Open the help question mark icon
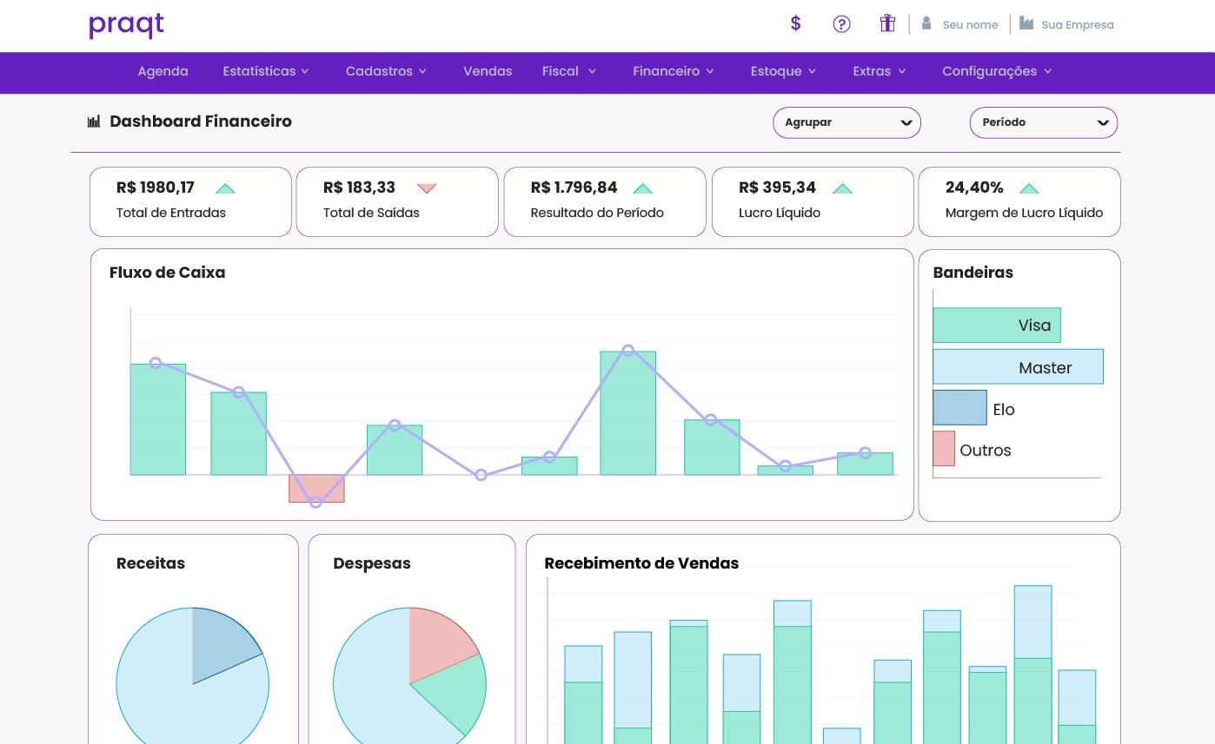The width and height of the screenshot is (1215, 744). (841, 24)
